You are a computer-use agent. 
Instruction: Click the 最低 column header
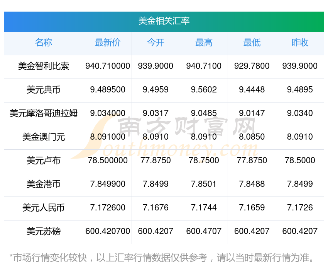click(252, 43)
